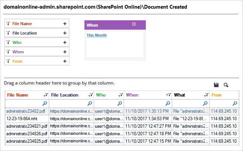Click the 11/10/2017 1:35:13 PM cell
243x151 pixels.
point(148,111)
